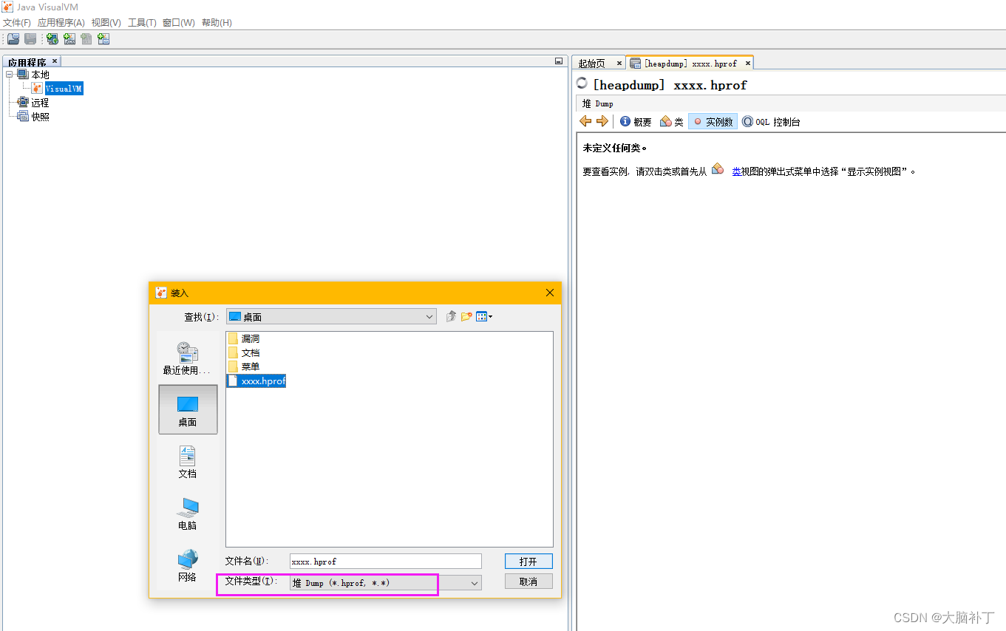The width and height of the screenshot is (1006, 631).
Task: Open the 查找 location dropdown showing 桌面
Action: click(x=331, y=316)
